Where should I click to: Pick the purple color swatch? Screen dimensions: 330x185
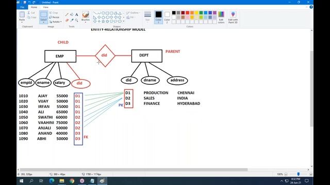click(214, 13)
